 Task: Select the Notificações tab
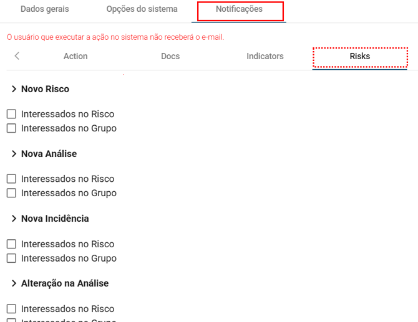[239, 9]
